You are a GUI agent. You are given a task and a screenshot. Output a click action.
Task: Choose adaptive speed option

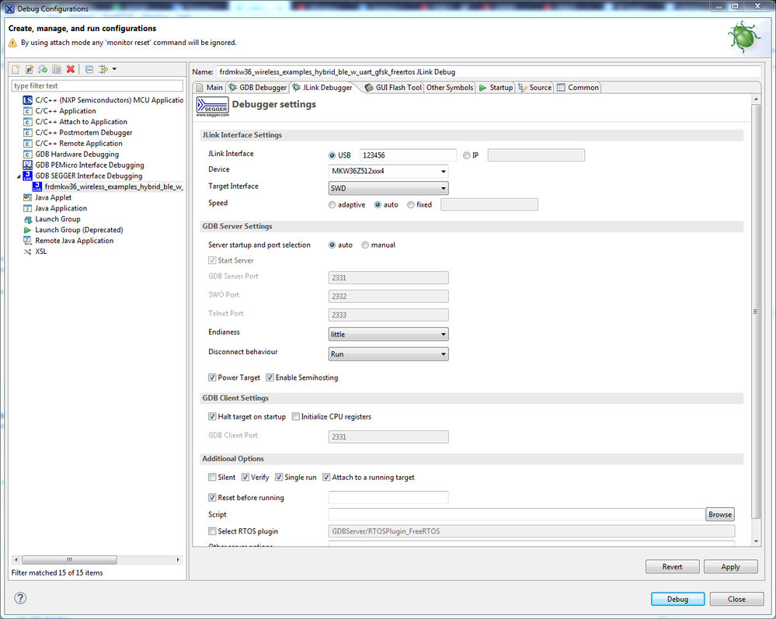(x=332, y=205)
